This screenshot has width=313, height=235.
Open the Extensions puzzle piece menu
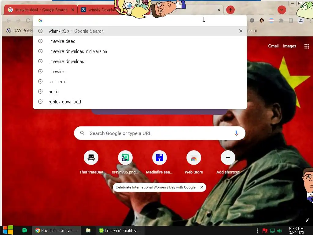tap(281, 21)
